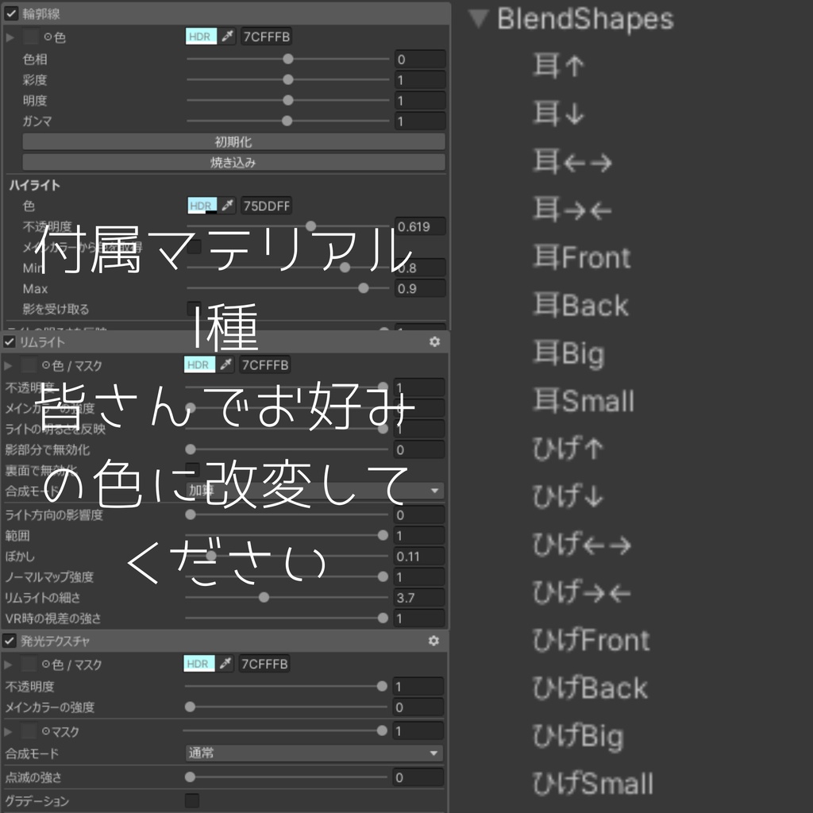Click the 7CFFFB color swatch in the 輪郭線 section
This screenshot has width=813, height=813.
point(268,36)
